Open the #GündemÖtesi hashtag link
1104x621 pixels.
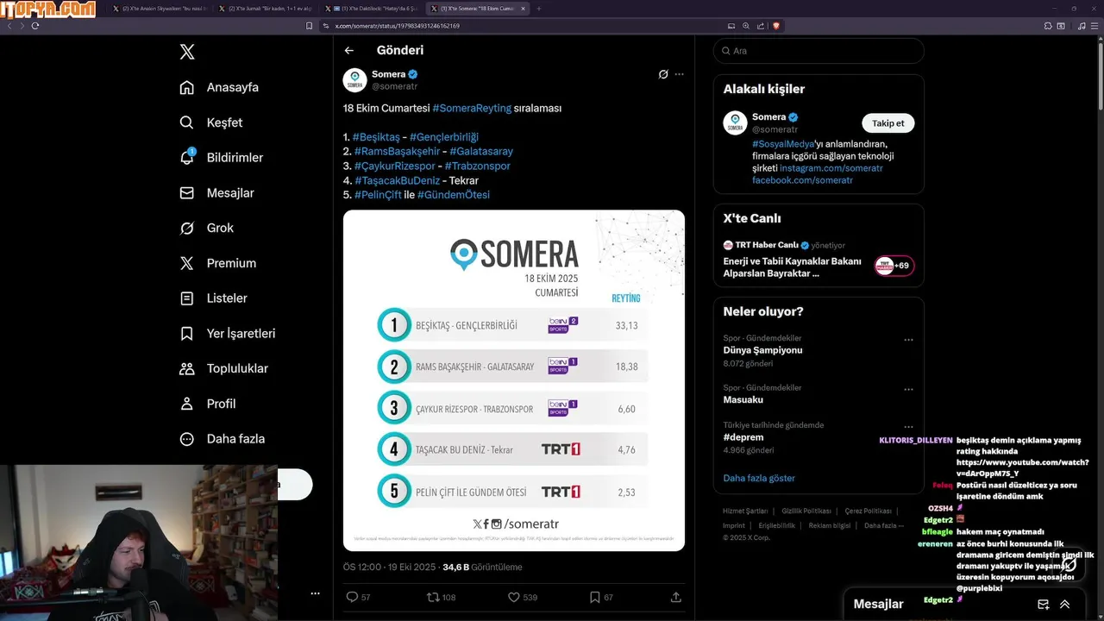[454, 195]
